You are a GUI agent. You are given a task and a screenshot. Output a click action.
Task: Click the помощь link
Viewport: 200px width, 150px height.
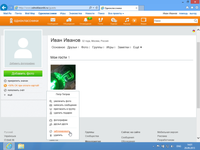coord(183,14)
